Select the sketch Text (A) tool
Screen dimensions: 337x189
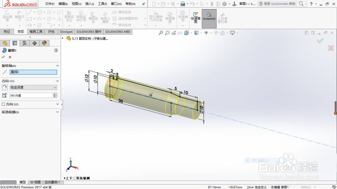point(59,19)
